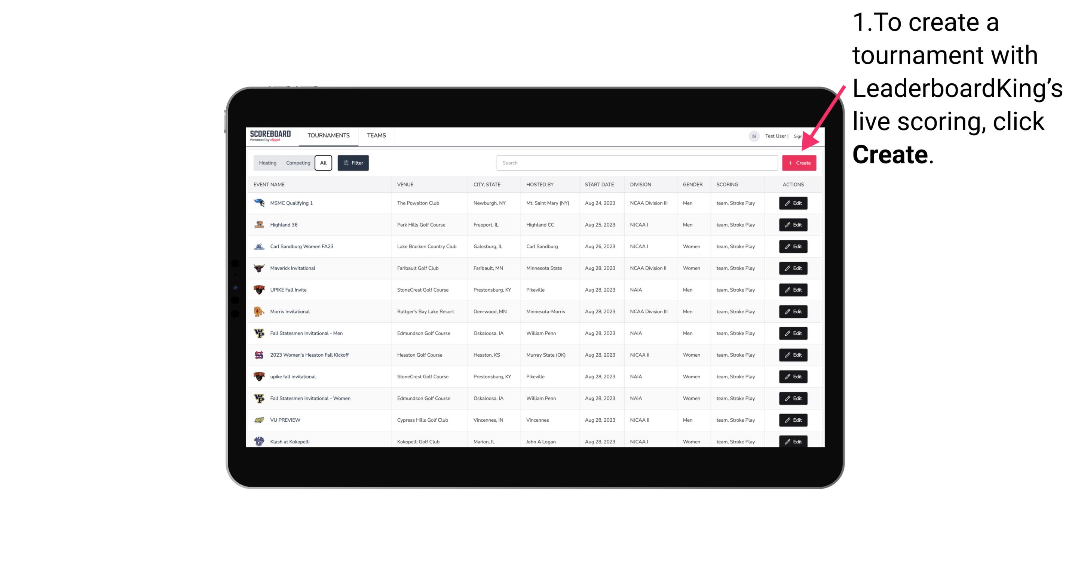Toggle the All filter button

pyautogui.click(x=322, y=163)
